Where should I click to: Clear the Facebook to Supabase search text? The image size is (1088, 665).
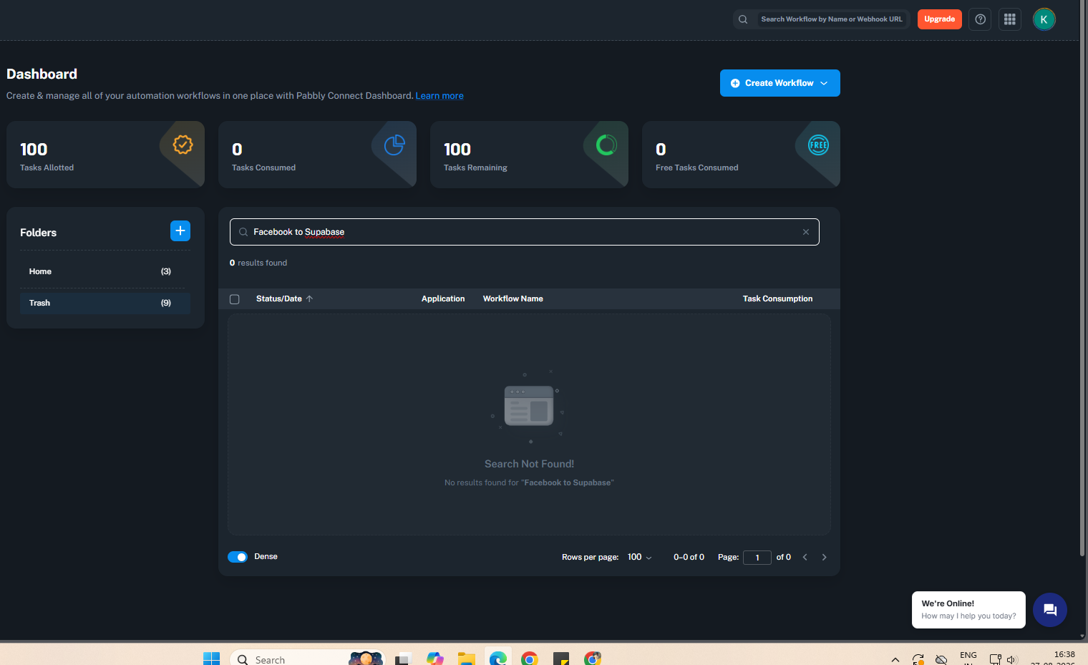(806, 232)
